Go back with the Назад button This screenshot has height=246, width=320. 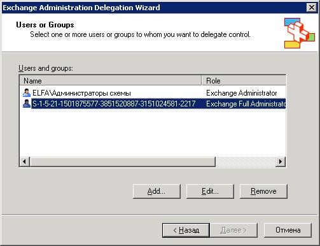(186, 230)
